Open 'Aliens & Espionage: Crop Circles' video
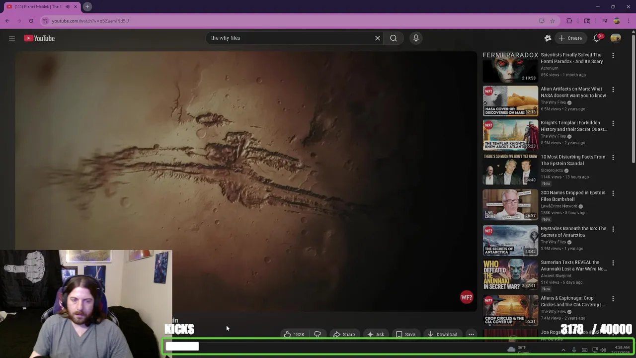Screen dimensions: 636x358 [573, 301]
